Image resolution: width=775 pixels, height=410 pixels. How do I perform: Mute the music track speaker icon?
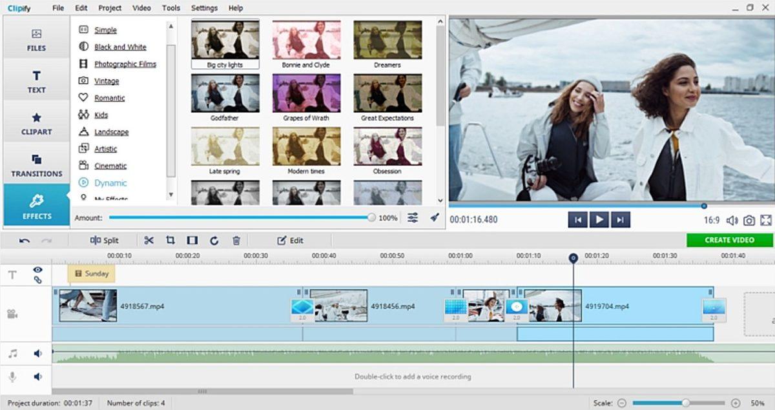coord(37,353)
